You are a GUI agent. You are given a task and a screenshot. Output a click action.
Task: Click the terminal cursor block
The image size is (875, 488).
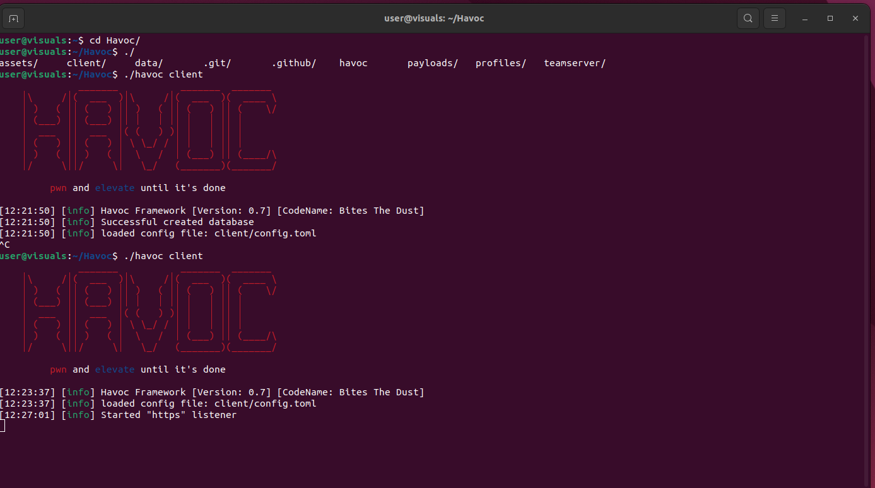tap(3, 426)
